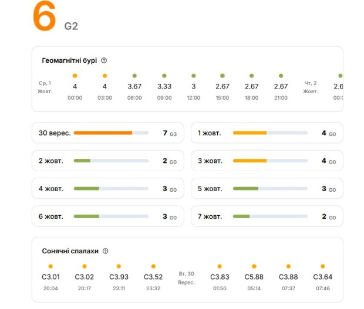
Task: Click the 3.67 value at 06:00
Action: (x=134, y=87)
